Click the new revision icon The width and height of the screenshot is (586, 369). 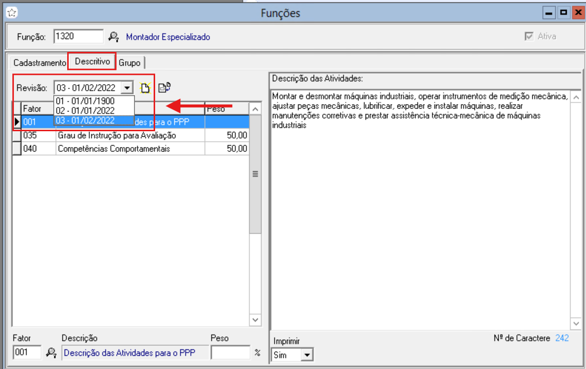(145, 88)
